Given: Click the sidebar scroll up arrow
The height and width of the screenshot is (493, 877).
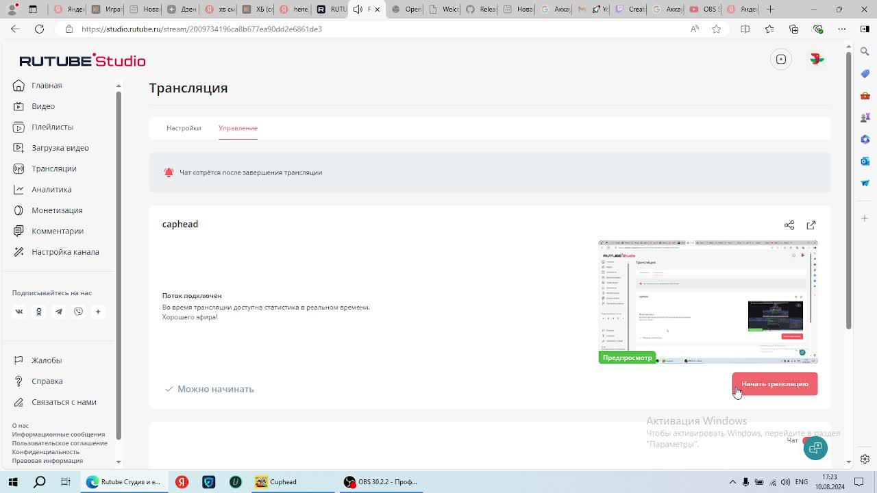Looking at the screenshot, I should pyautogui.click(x=119, y=86).
